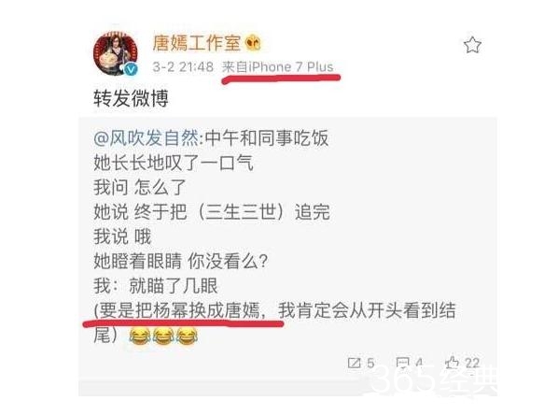This screenshot has width=544, height=415.
Task: Select the 转发微博 post text
Action: pyautogui.click(x=132, y=98)
